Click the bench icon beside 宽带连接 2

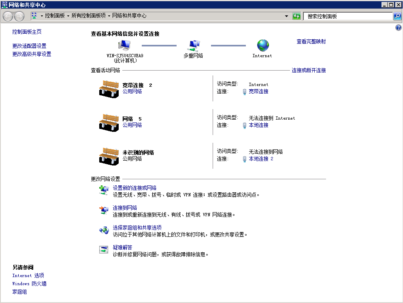109,88
